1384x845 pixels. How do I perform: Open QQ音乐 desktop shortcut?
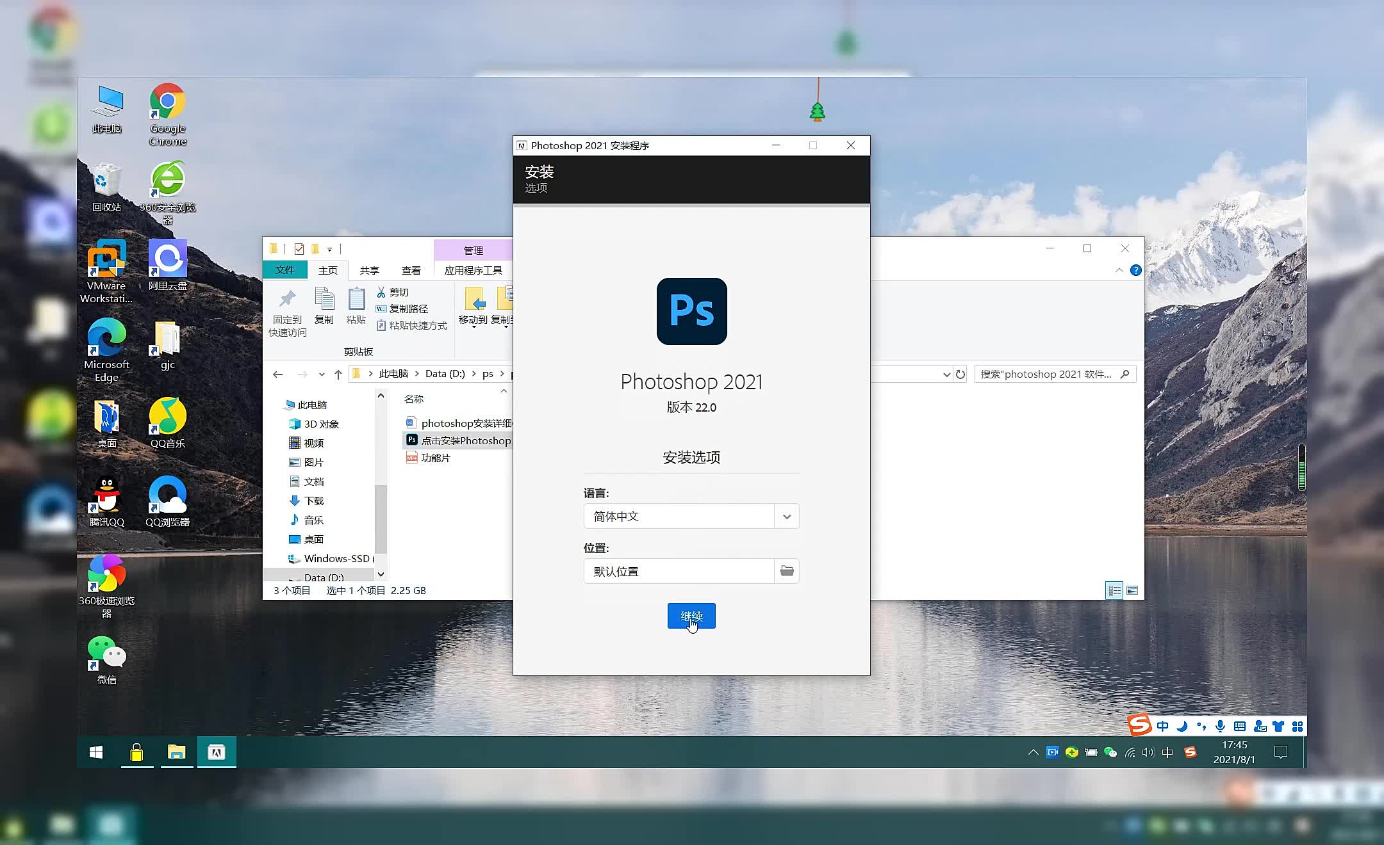(x=168, y=422)
